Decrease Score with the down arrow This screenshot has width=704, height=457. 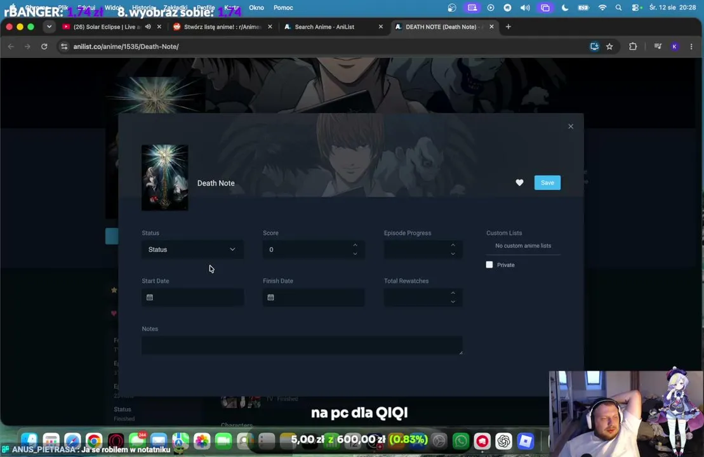[355, 254]
